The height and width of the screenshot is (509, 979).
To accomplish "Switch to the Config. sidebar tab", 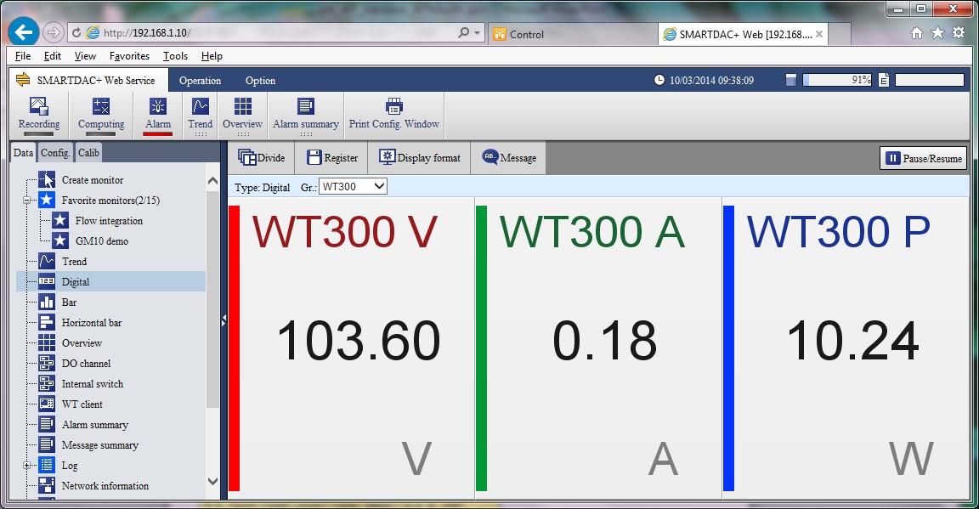I will [55, 153].
